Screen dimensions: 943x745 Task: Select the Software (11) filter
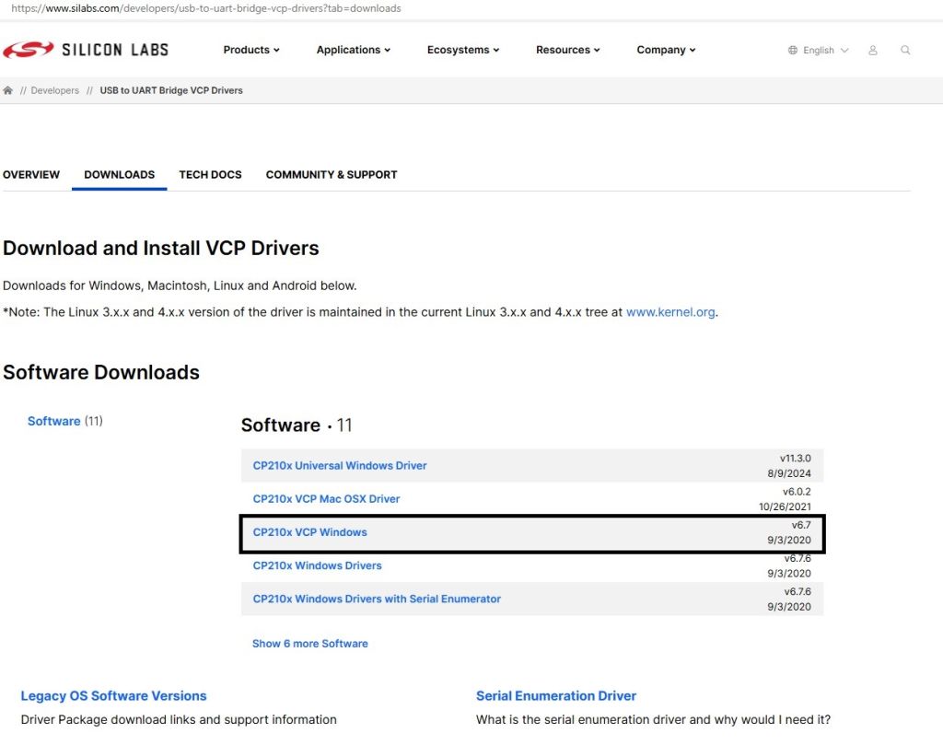pyautogui.click(x=65, y=421)
